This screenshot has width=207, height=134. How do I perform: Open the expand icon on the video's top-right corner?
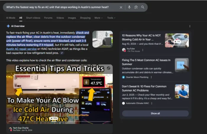point(109,68)
